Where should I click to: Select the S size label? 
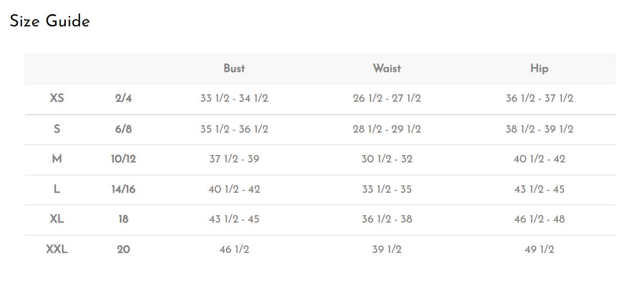57,129
